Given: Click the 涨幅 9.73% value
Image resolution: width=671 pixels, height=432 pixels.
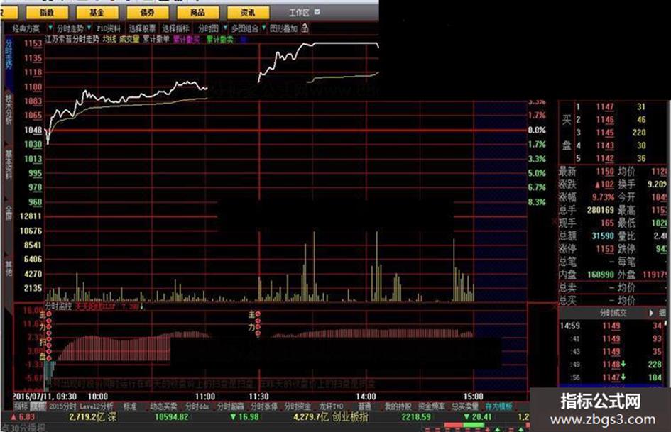Looking at the screenshot, I should coord(603,197).
